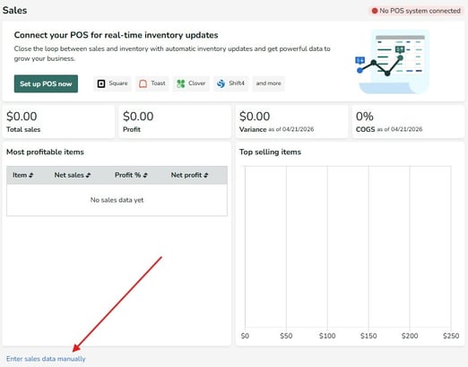
Task: Click the Top selling items chart area
Action: point(348,247)
